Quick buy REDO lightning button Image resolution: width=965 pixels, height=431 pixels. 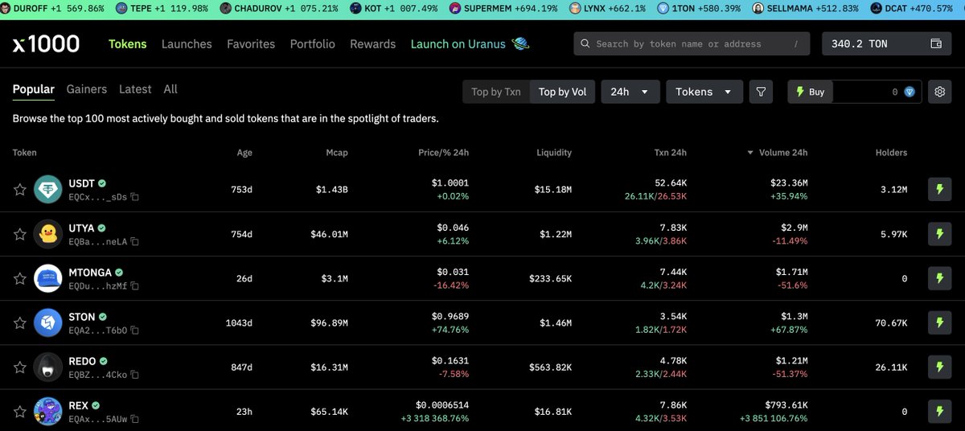939,367
